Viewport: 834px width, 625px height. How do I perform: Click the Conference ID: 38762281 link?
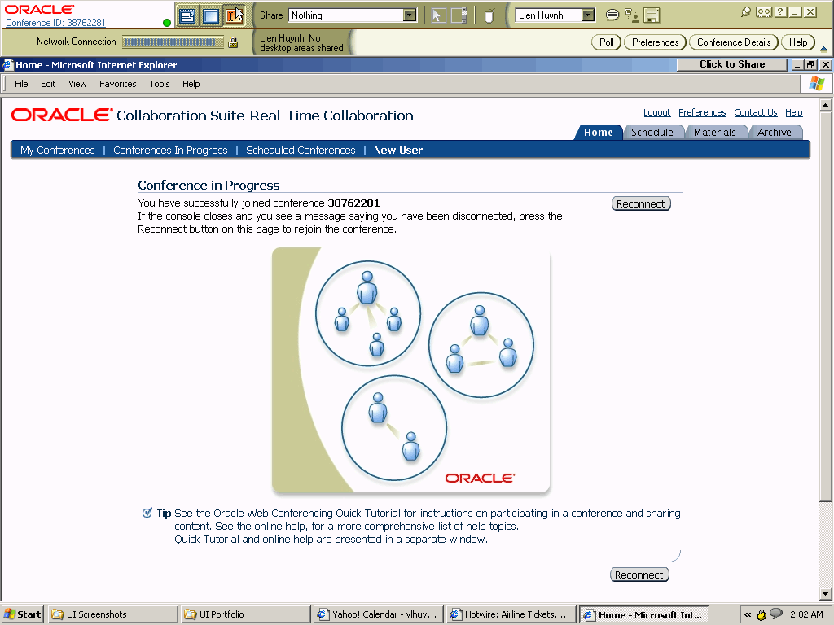pyautogui.click(x=56, y=23)
